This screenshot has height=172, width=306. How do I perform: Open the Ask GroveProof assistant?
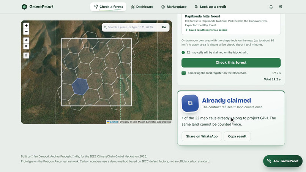click(x=283, y=161)
